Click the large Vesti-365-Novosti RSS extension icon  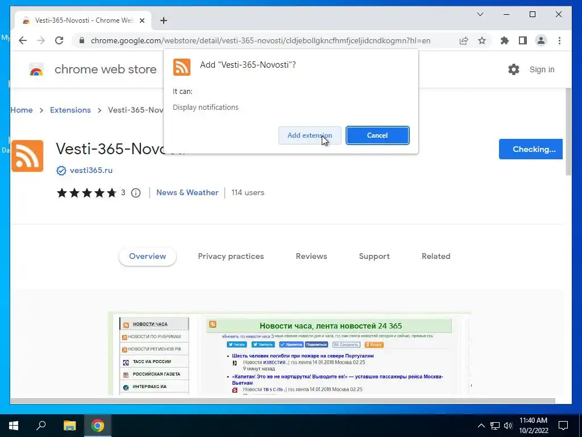(x=27, y=156)
